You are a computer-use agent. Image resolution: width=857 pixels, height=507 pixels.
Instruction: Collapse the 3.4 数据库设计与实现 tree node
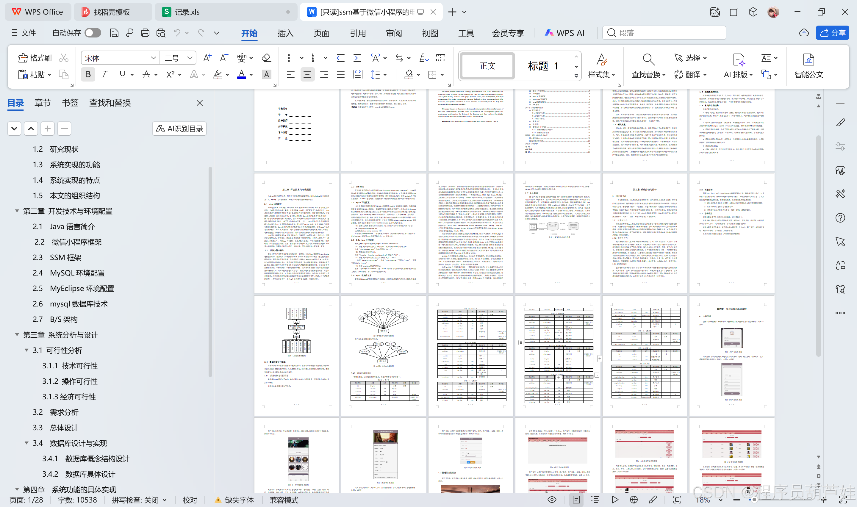pyautogui.click(x=26, y=443)
